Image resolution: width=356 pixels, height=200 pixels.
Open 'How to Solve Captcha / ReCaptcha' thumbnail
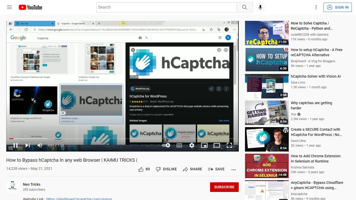(x=267, y=33)
